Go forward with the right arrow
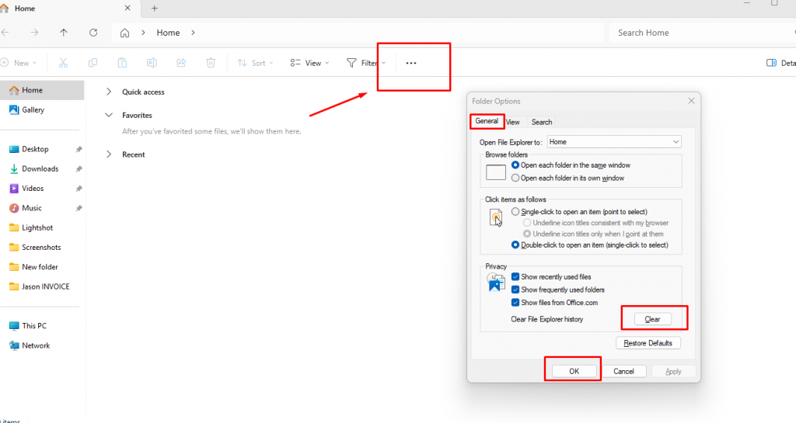Screen dimensions: 796x423 click(x=34, y=33)
